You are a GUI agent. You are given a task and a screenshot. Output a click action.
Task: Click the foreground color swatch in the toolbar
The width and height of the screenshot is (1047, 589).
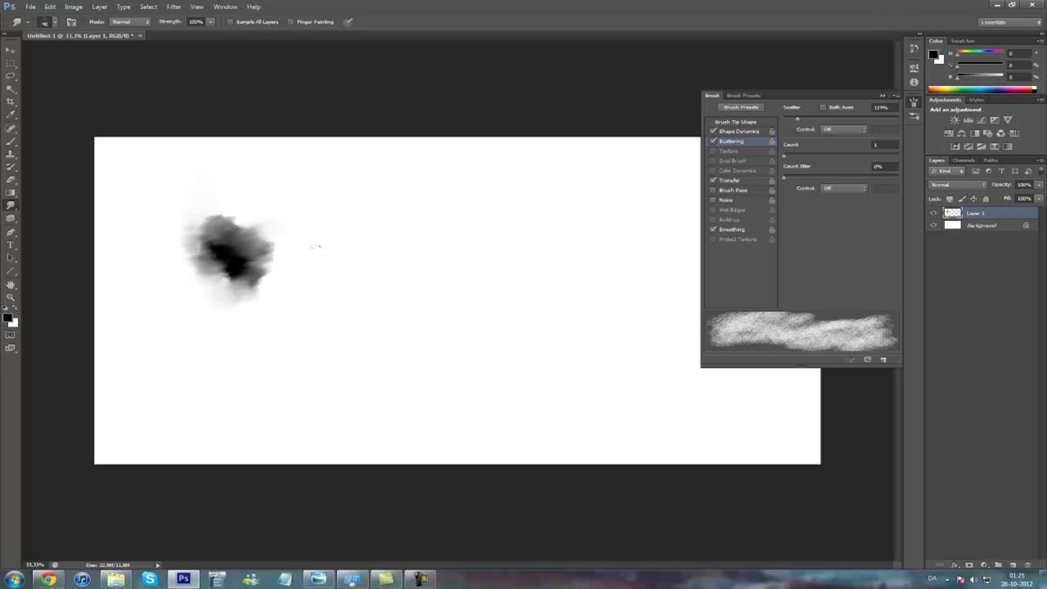7,318
